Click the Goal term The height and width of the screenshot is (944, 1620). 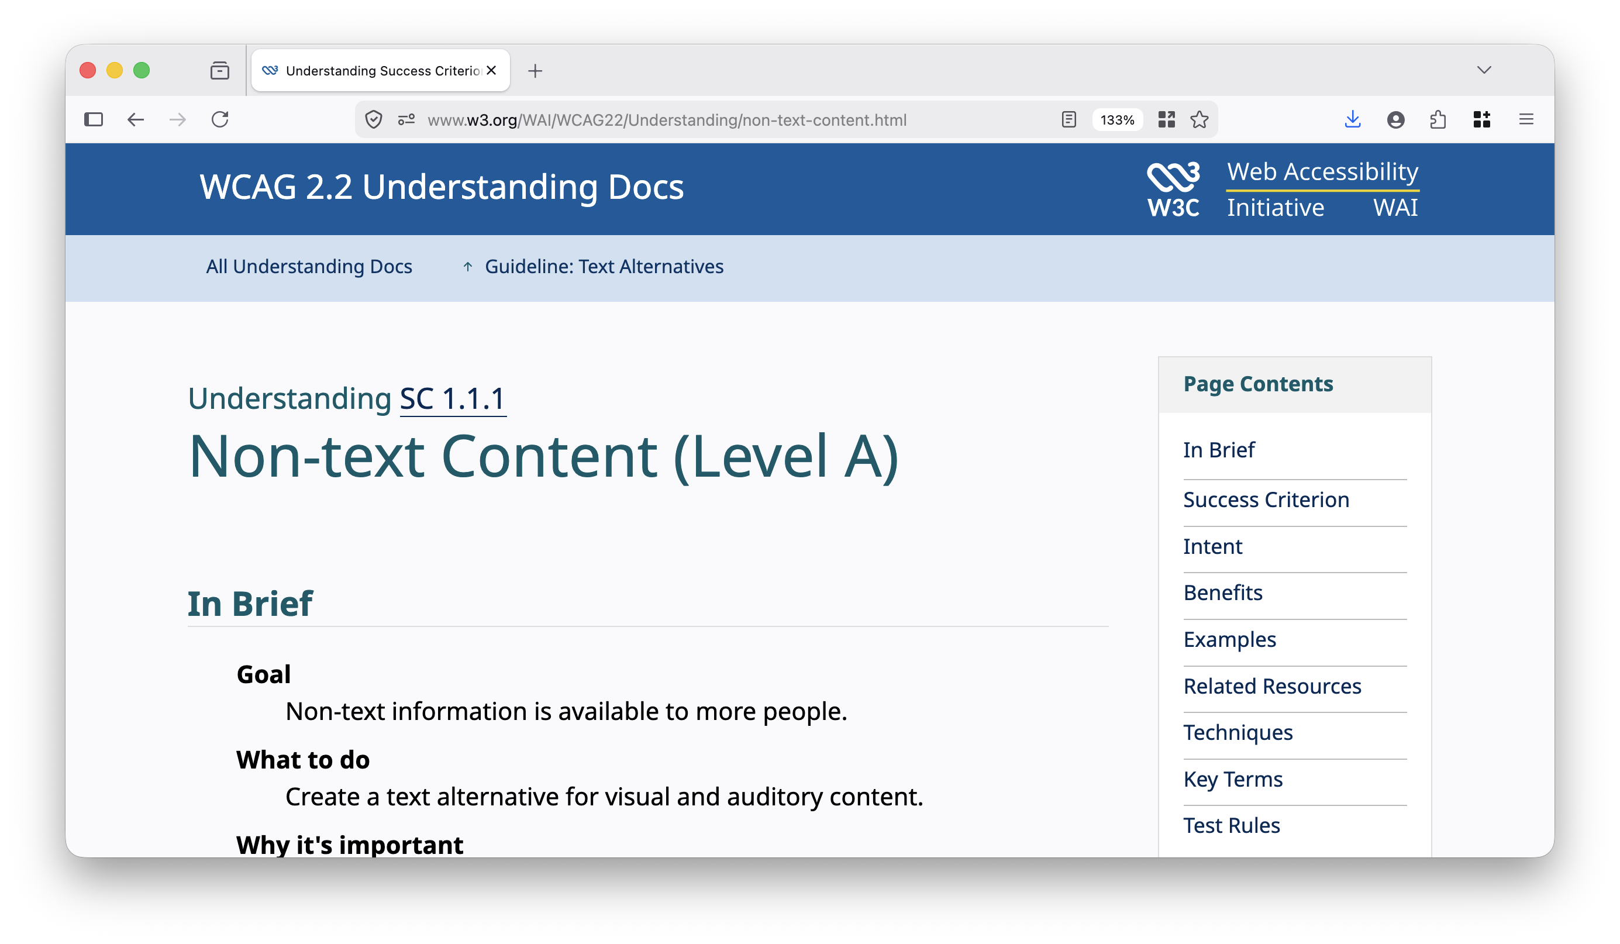(x=264, y=674)
